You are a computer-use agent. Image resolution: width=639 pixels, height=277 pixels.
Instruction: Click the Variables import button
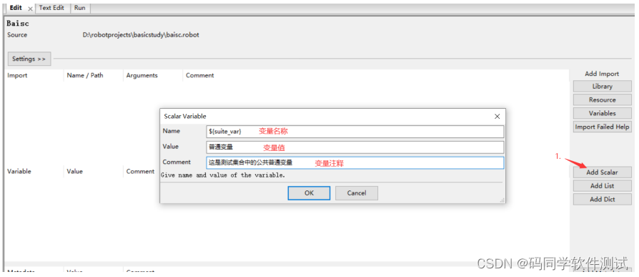[602, 113]
